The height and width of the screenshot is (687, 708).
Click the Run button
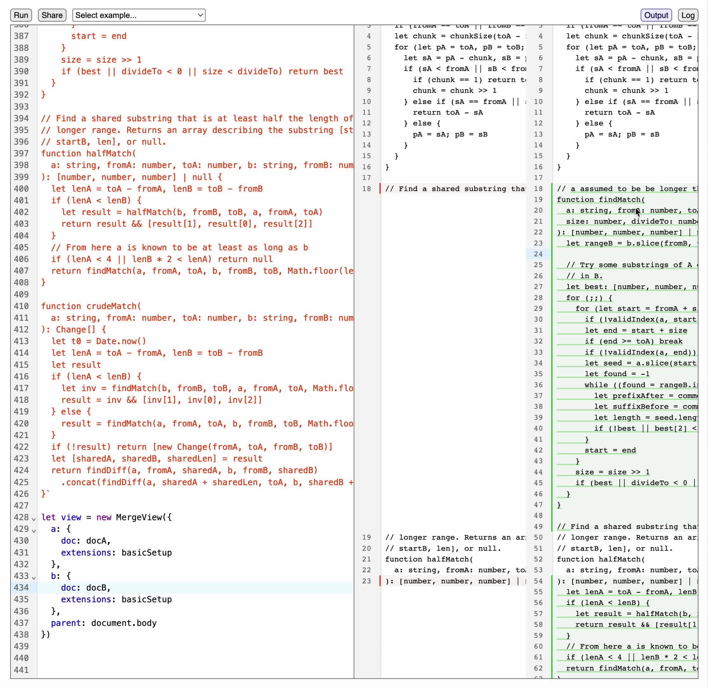[x=21, y=15]
